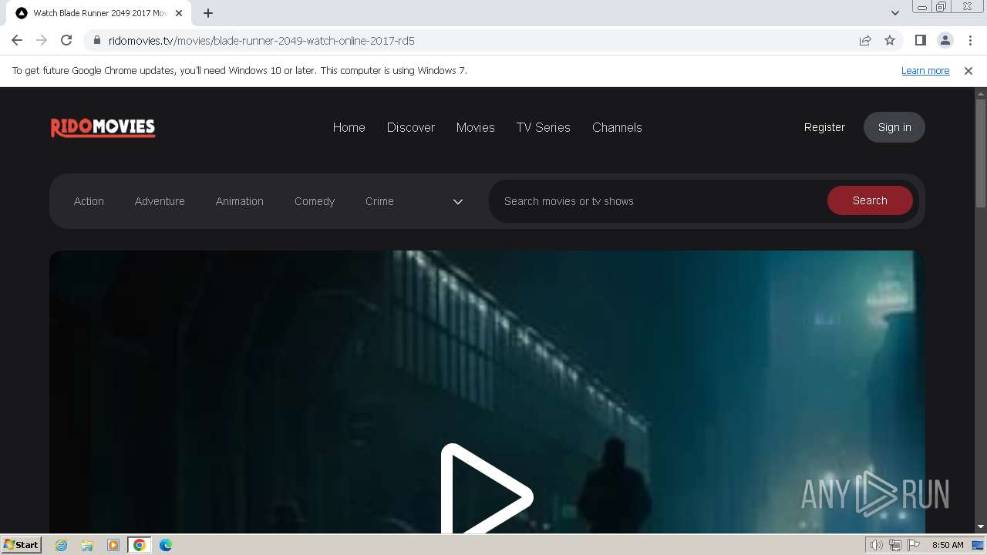
Task: Click the red Search button
Action: pos(870,200)
